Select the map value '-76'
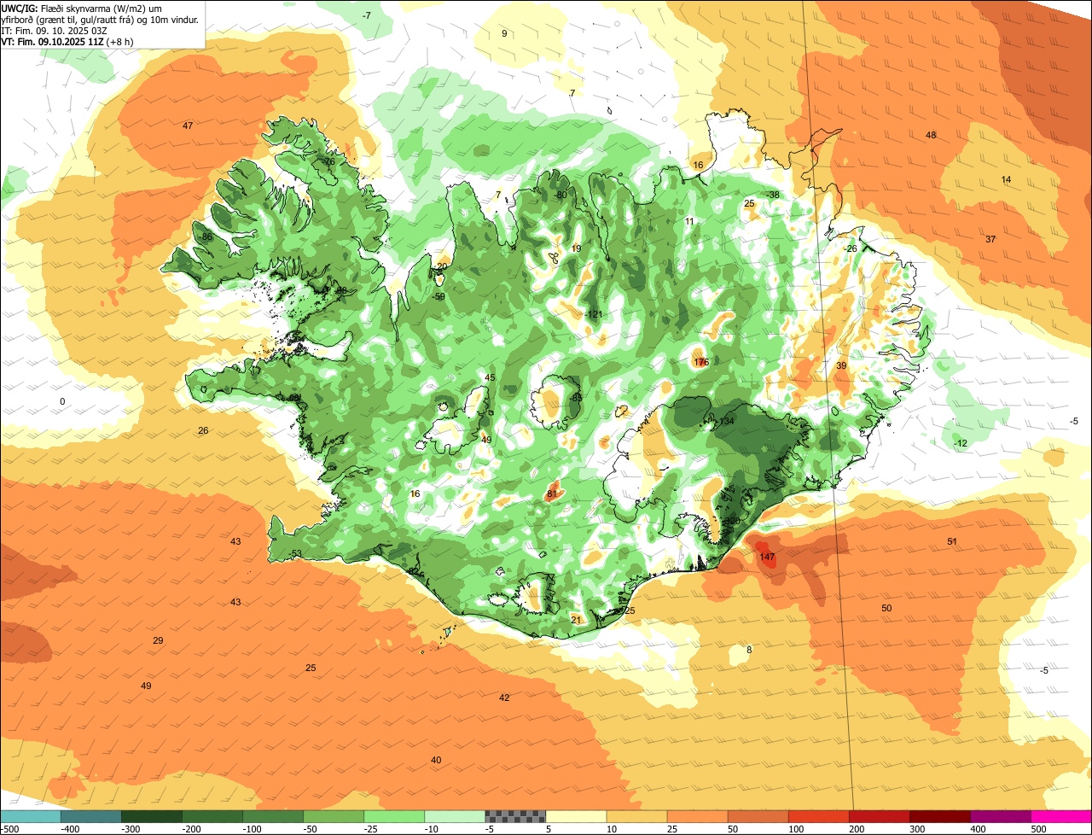The width and height of the screenshot is (1092, 835). click(x=328, y=161)
